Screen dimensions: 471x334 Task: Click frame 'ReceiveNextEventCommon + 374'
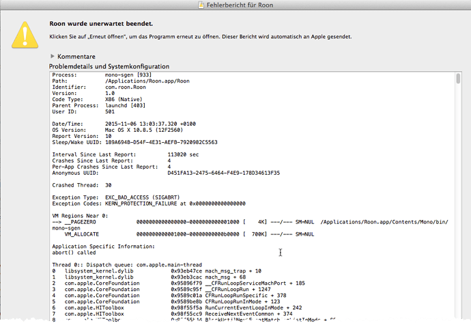pos(248,314)
